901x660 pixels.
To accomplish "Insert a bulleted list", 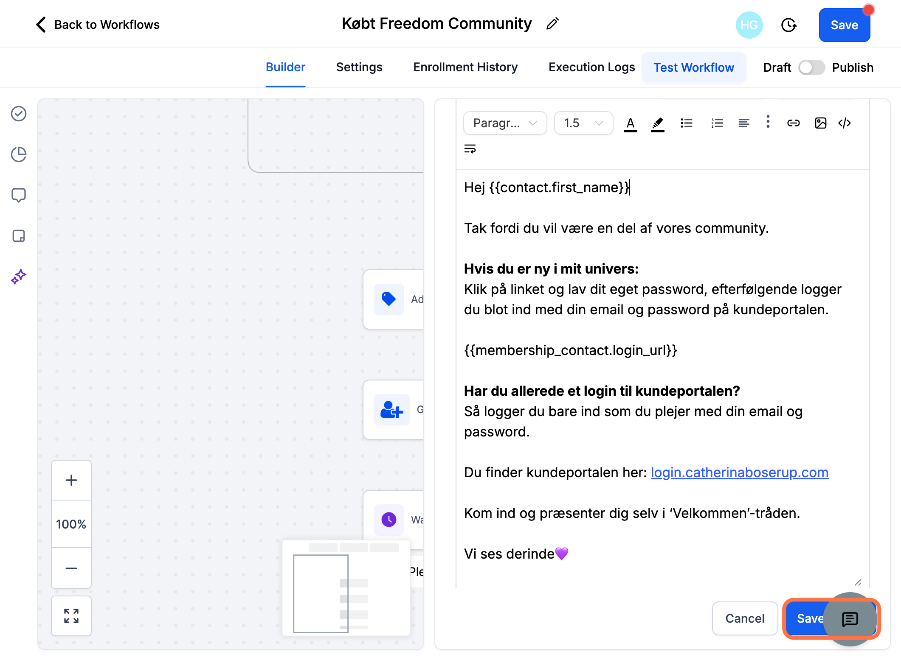I will click(x=687, y=123).
